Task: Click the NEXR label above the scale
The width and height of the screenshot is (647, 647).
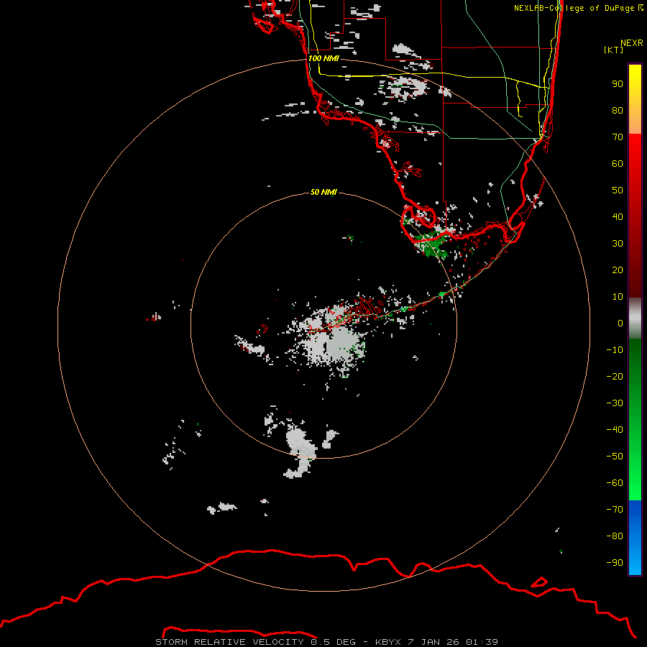Action: [632, 43]
